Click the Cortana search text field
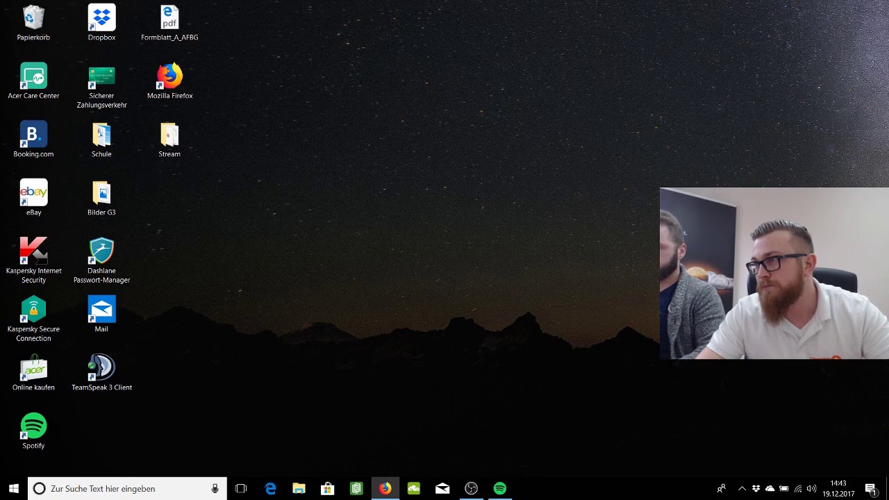This screenshot has height=500, width=889. [x=127, y=489]
